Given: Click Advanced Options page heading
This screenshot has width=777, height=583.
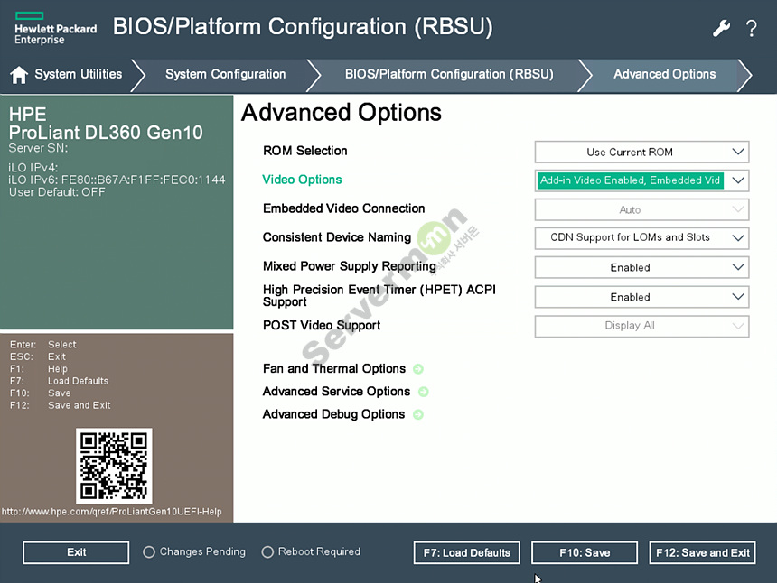Looking at the screenshot, I should pyautogui.click(x=341, y=113).
